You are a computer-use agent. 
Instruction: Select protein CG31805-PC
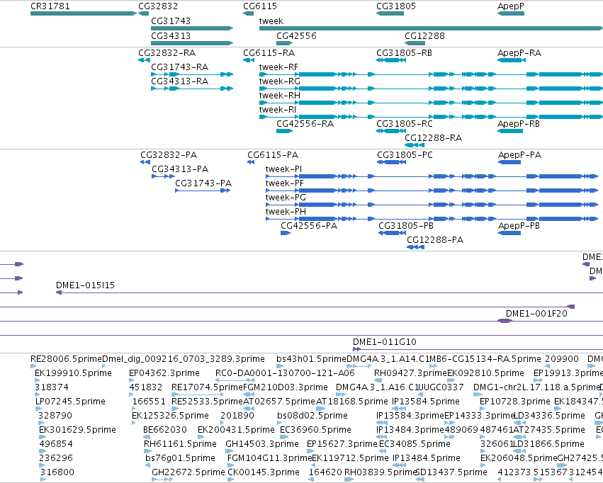[x=391, y=162]
